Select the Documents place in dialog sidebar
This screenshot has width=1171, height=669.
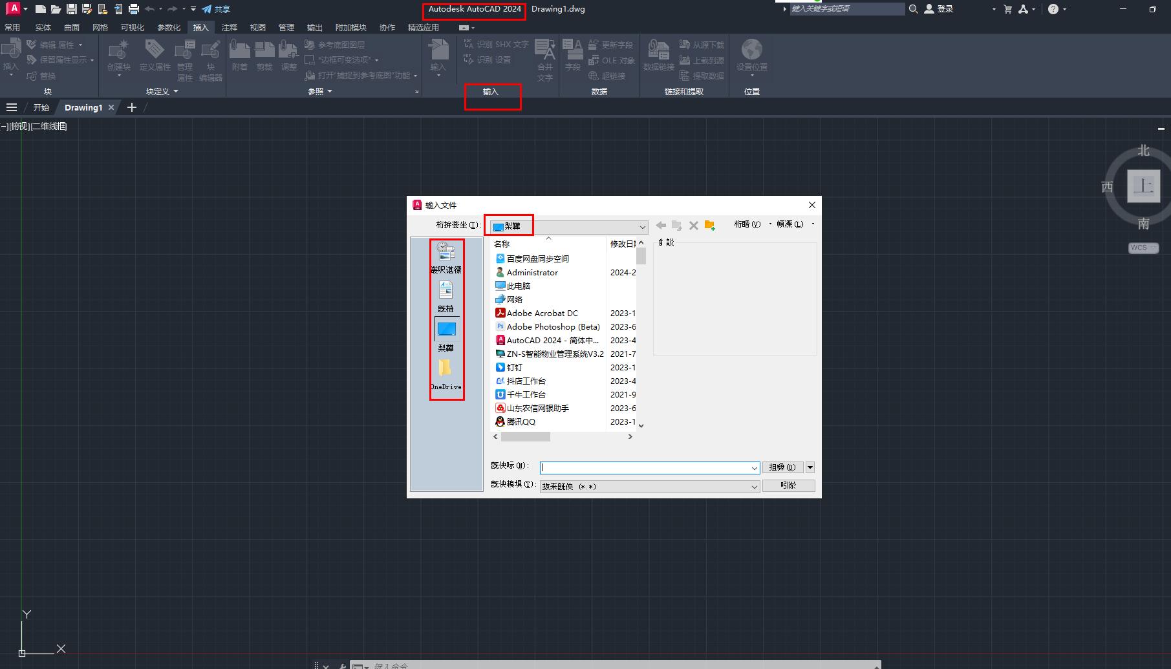click(x=446, y=297)
